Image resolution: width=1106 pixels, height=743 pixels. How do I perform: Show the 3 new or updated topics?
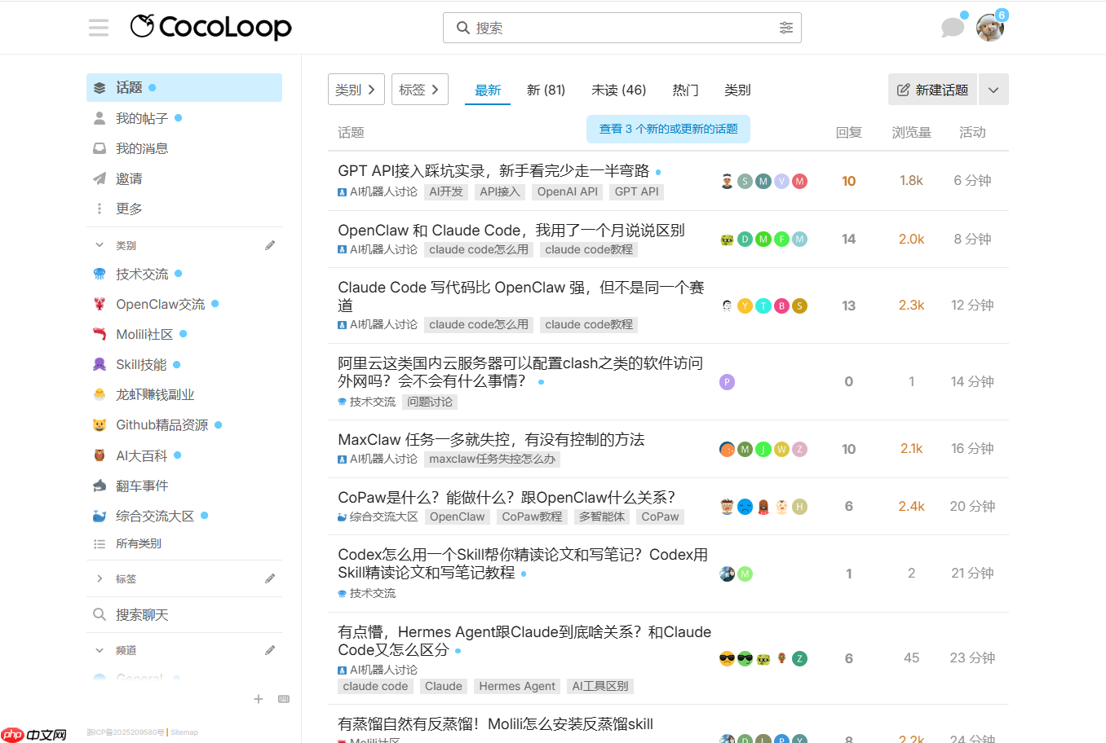668,129
